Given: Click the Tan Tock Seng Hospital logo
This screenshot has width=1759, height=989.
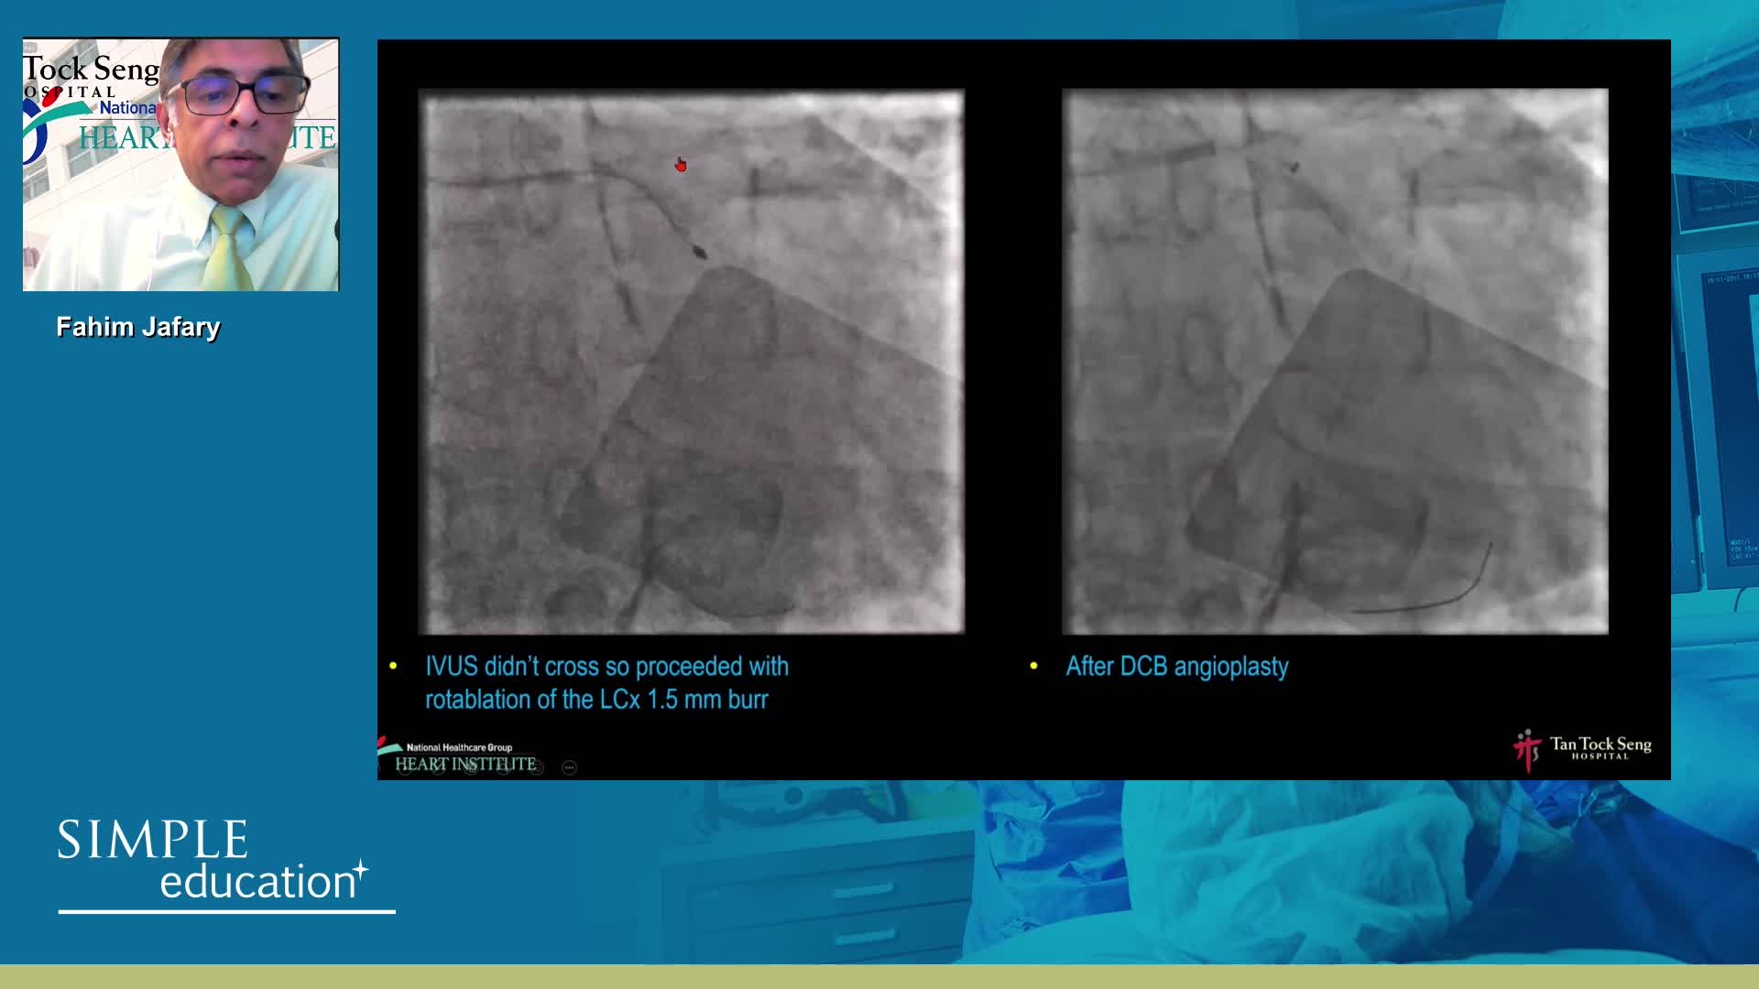Looking at the screenshot, I should pyautogui.click(x=1583, y=748).
